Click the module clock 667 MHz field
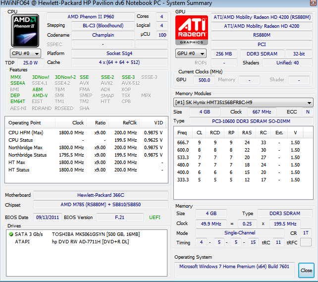The height and width of the screenshot is (282, 318). pos(262,112)
